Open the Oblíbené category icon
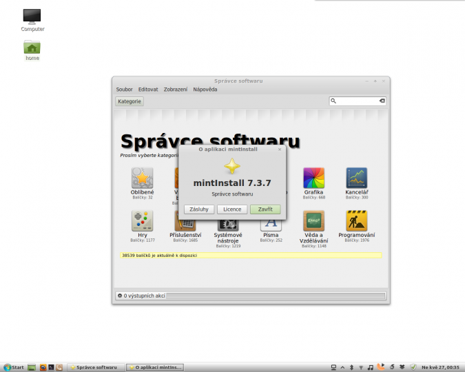465x372 pixels. click(x=143, y=178)
